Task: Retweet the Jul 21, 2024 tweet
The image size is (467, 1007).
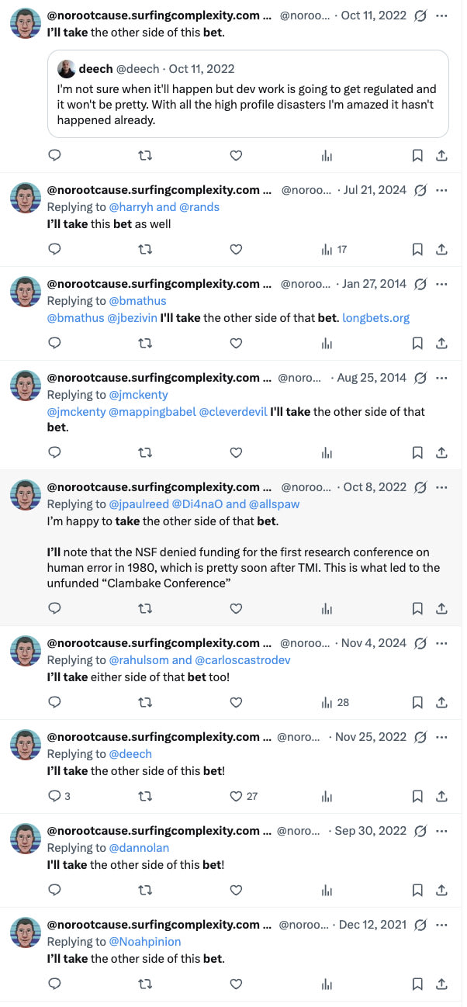Action: (145, 249)
